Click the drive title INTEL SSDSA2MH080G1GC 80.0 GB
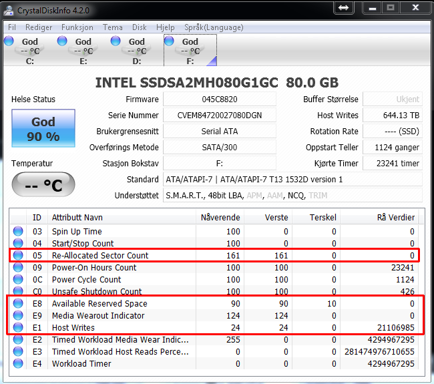 pyautogui.click(x=217, y=83)
